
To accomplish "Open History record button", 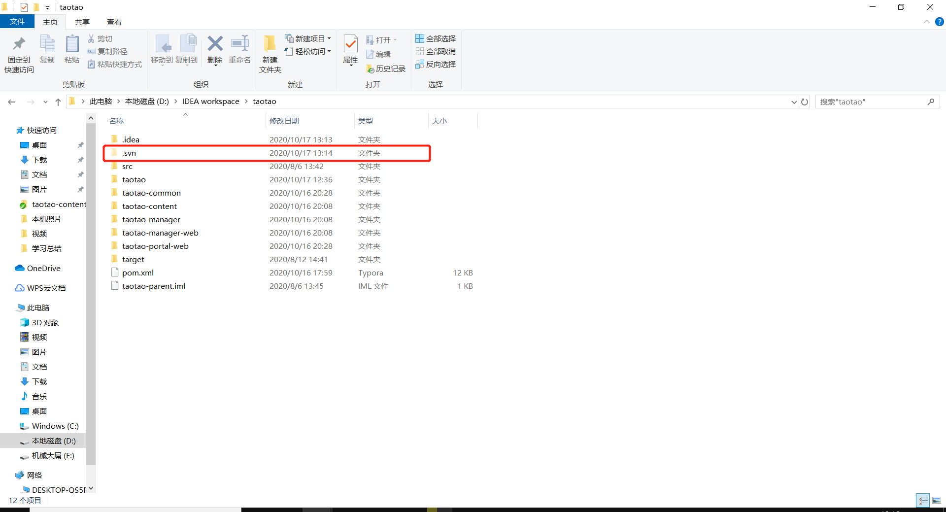I will click(x=386, y=69).
